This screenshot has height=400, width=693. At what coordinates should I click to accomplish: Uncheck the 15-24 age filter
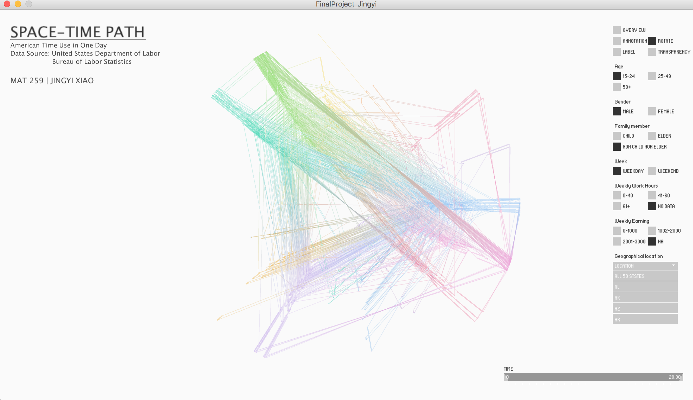point(616,76)
